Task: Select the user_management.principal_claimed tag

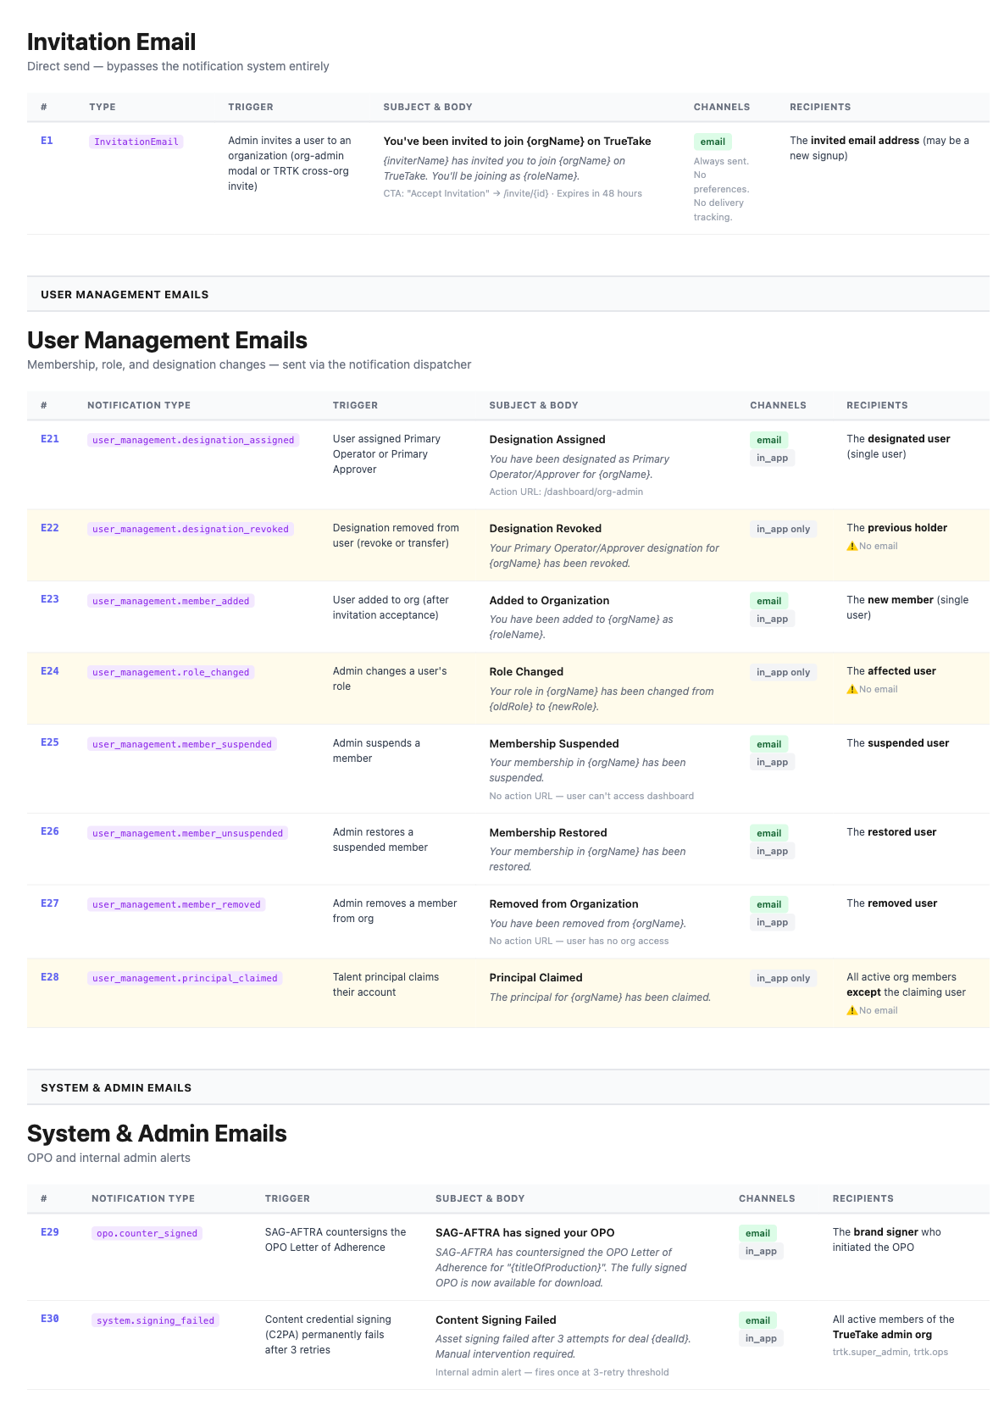Action: (x=185, y=978)
